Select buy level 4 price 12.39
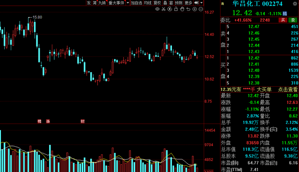 (254, 76)
